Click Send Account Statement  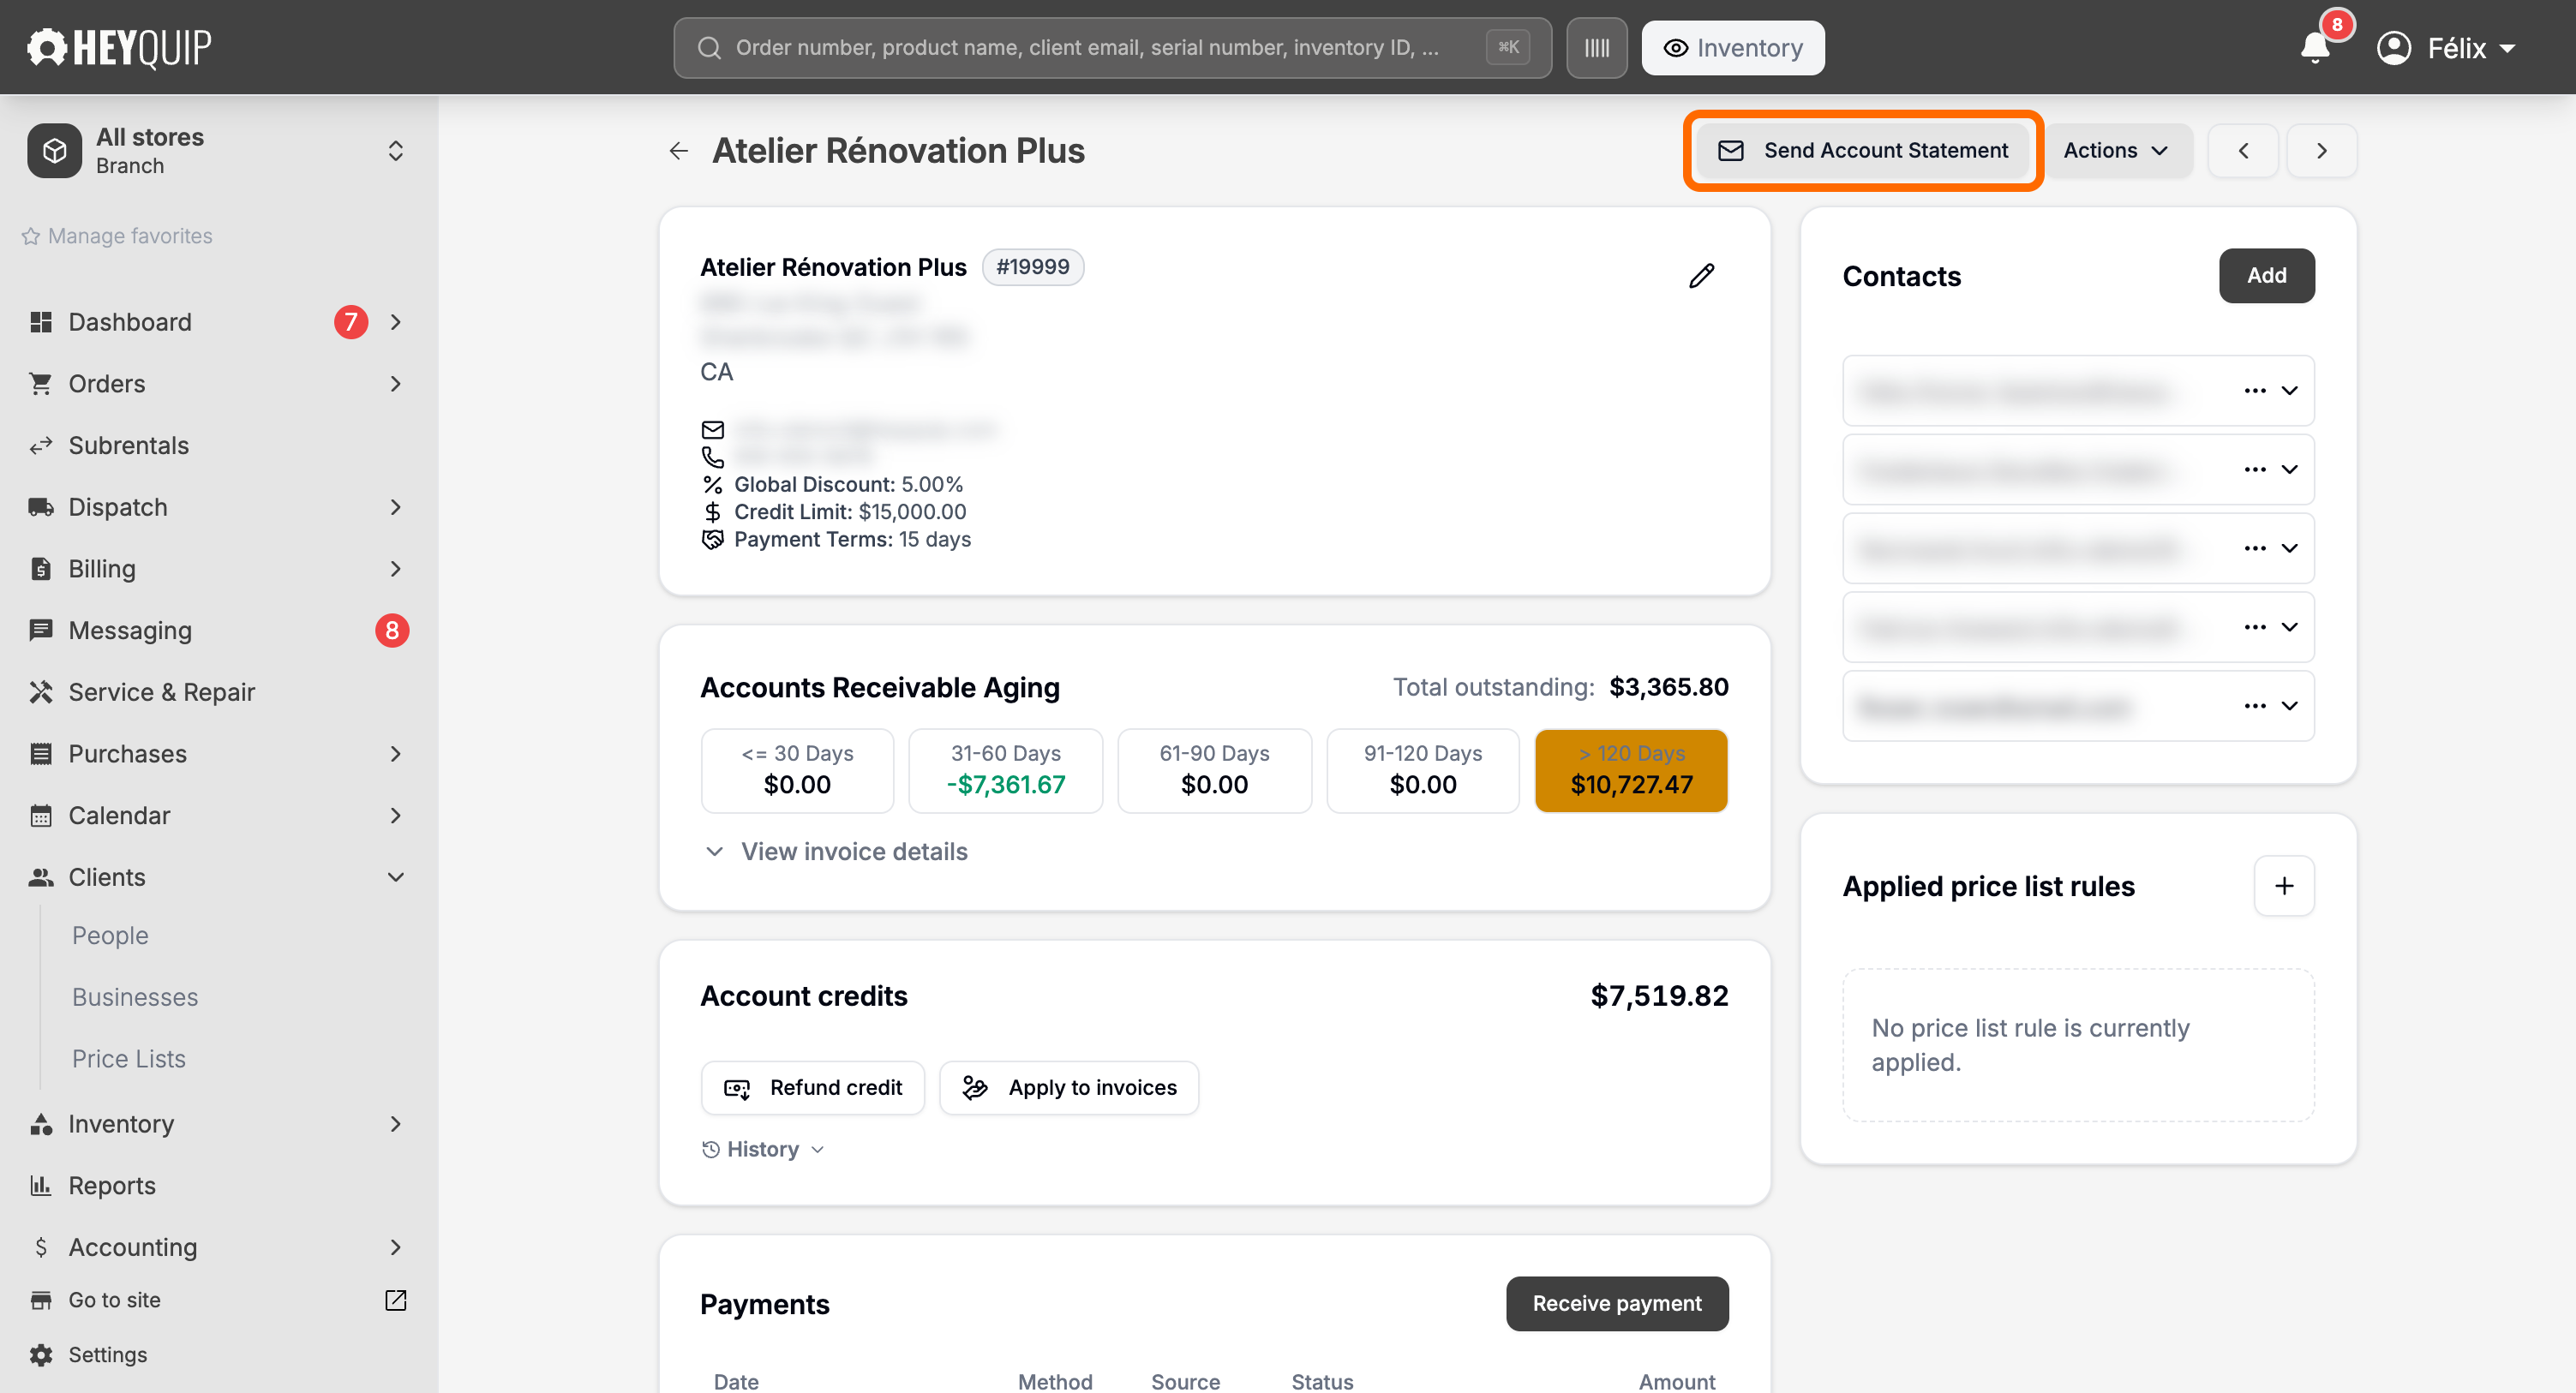(x=1862, y=150)
